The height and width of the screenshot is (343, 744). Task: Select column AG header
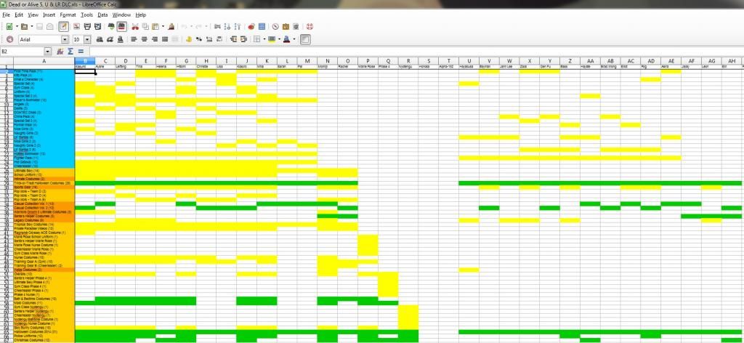click(711, 61)
